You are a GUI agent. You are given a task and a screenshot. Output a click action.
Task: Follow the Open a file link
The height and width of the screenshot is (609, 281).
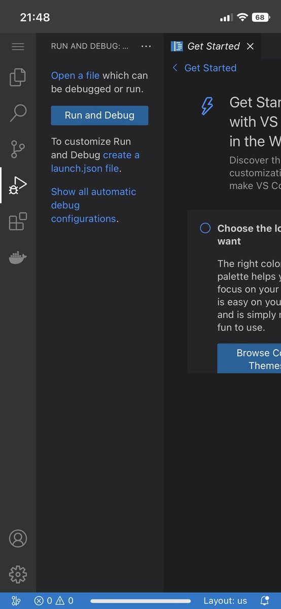coord(75,76)
